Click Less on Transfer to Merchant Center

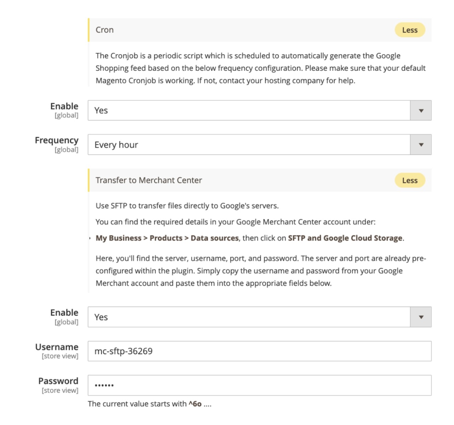tap(410, 180)
